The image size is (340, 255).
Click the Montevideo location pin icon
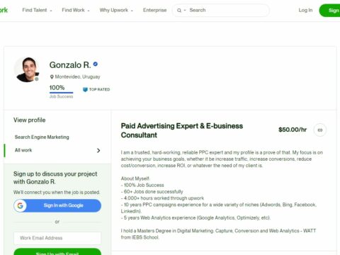pyautogui.click(x=52, y=76)
